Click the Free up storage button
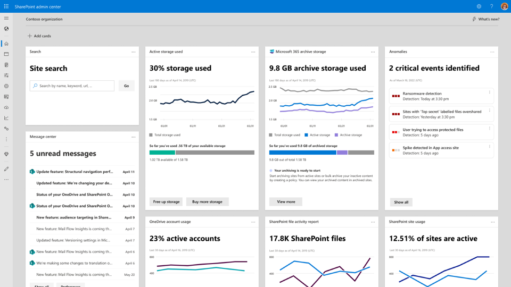The height and width of the screenshot is (287, 511). 166,202
